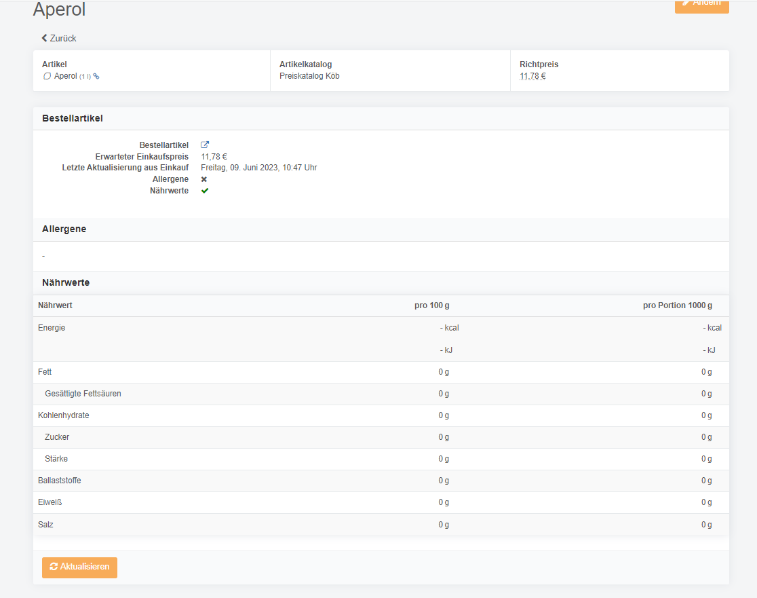The width and height of the screenshot is (757, 598).
Task: Select the Ballaststoffe row label
Action: click(x=60, y=481)
